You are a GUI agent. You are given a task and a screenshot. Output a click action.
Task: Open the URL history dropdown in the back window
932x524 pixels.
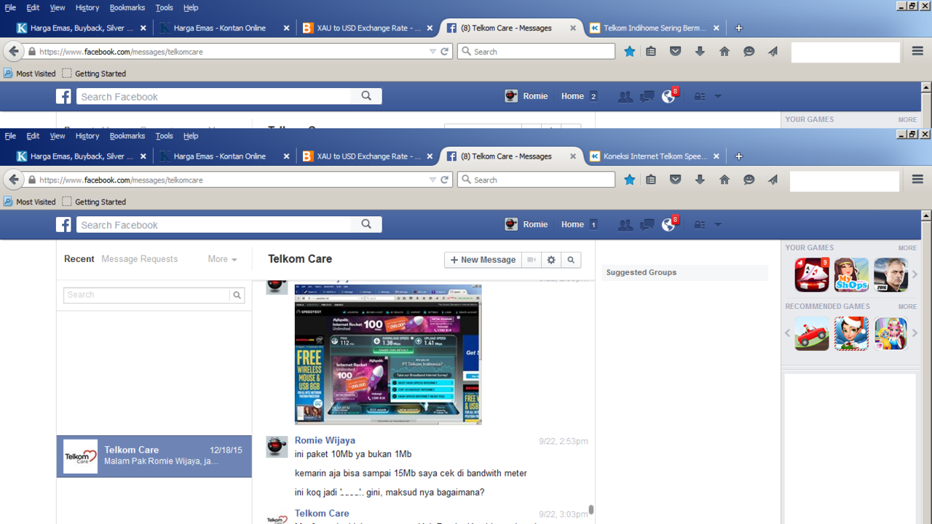click(x=433, y=52)
